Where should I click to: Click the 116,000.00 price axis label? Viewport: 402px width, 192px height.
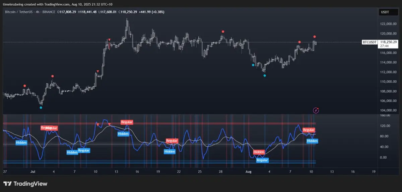tap(389, 53)
